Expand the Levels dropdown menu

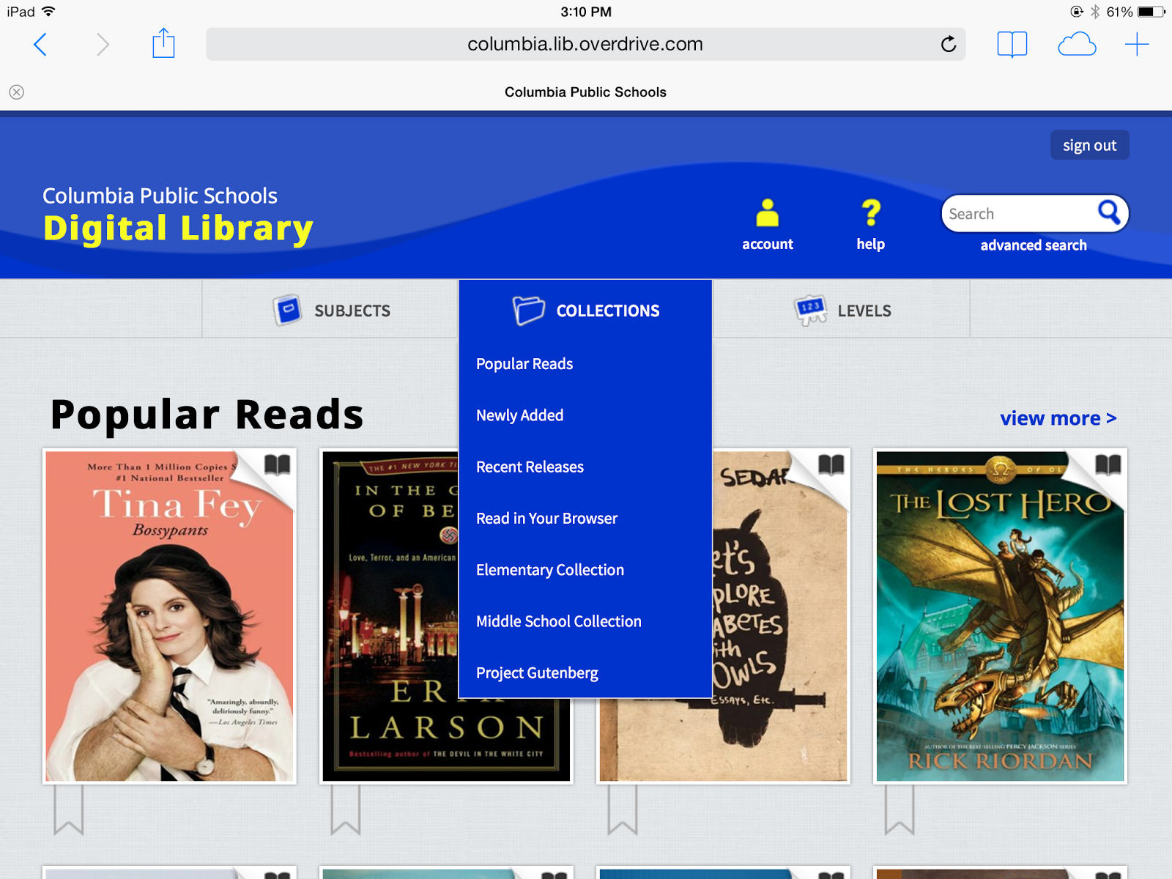coord(842,311)
